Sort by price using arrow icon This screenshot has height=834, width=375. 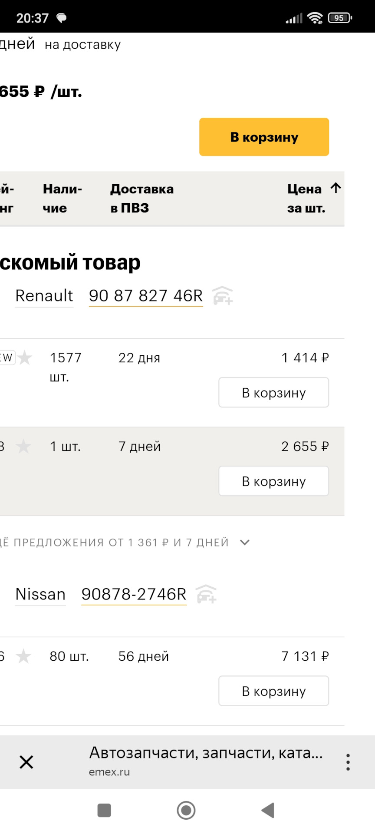[336, 188]
